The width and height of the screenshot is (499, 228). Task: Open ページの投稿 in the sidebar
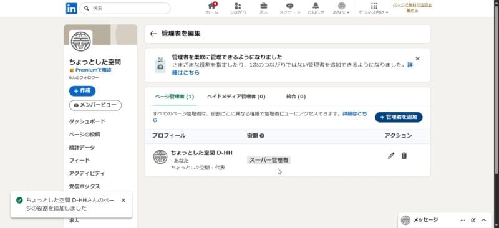coord(84,135)
